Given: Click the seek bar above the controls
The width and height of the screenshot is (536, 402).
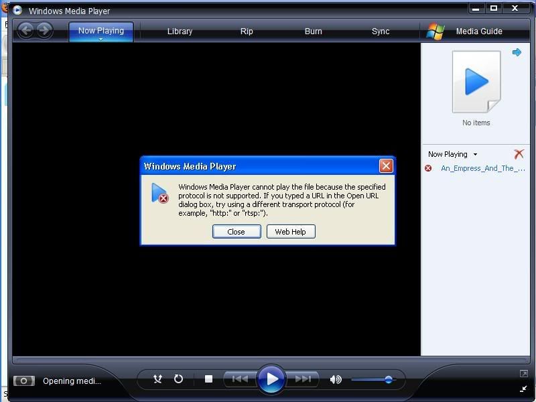Looking at the screenshot, I should click(271, 360).
